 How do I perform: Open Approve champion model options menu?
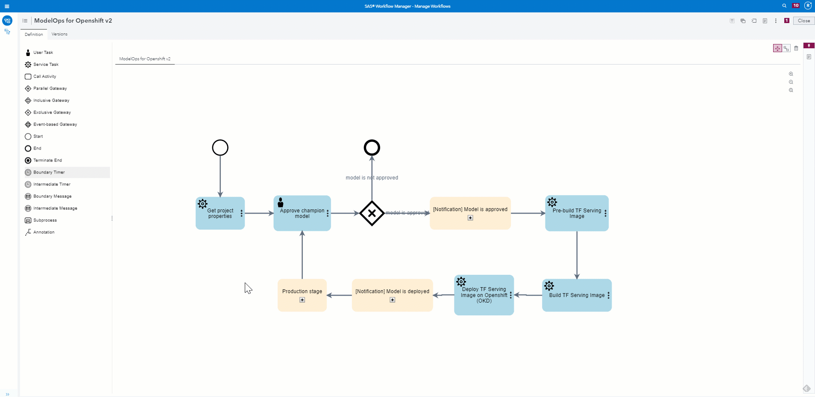[x=328, y=213]
